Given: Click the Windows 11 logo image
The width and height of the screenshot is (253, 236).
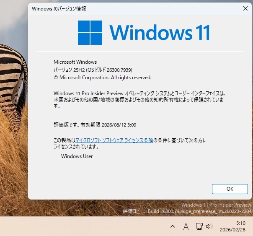Looking at the screenshot, I should pos(144,33).
